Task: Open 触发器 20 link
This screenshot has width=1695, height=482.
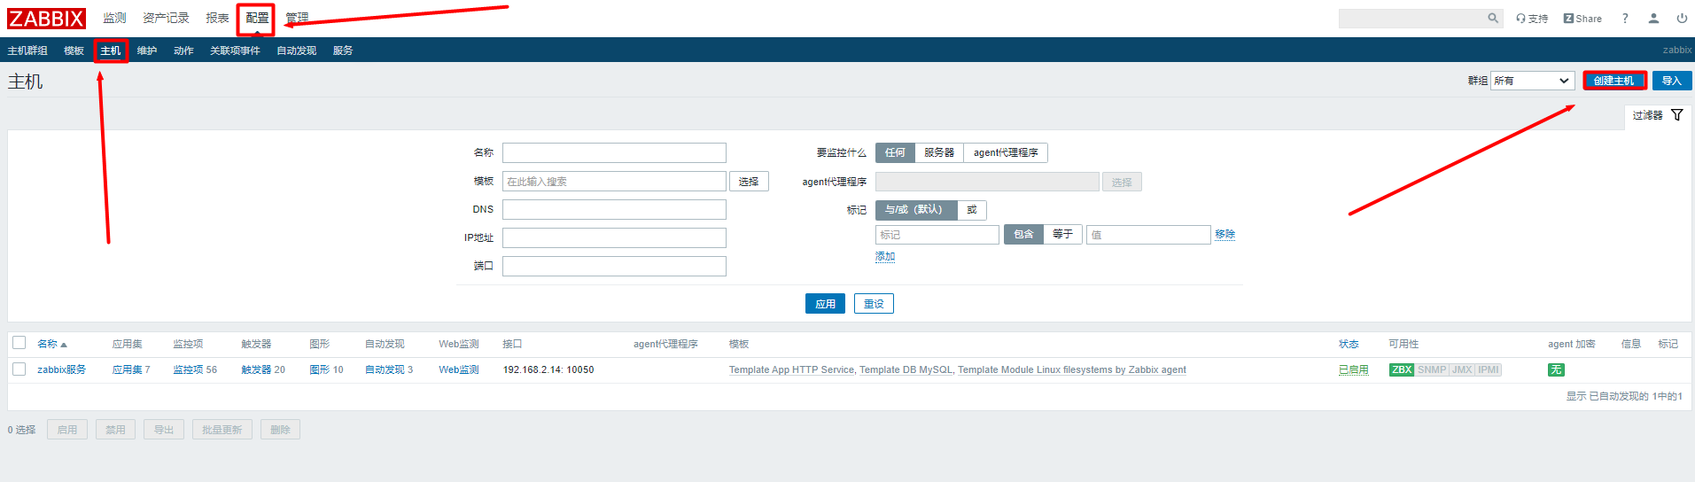Action: point(256,369)
